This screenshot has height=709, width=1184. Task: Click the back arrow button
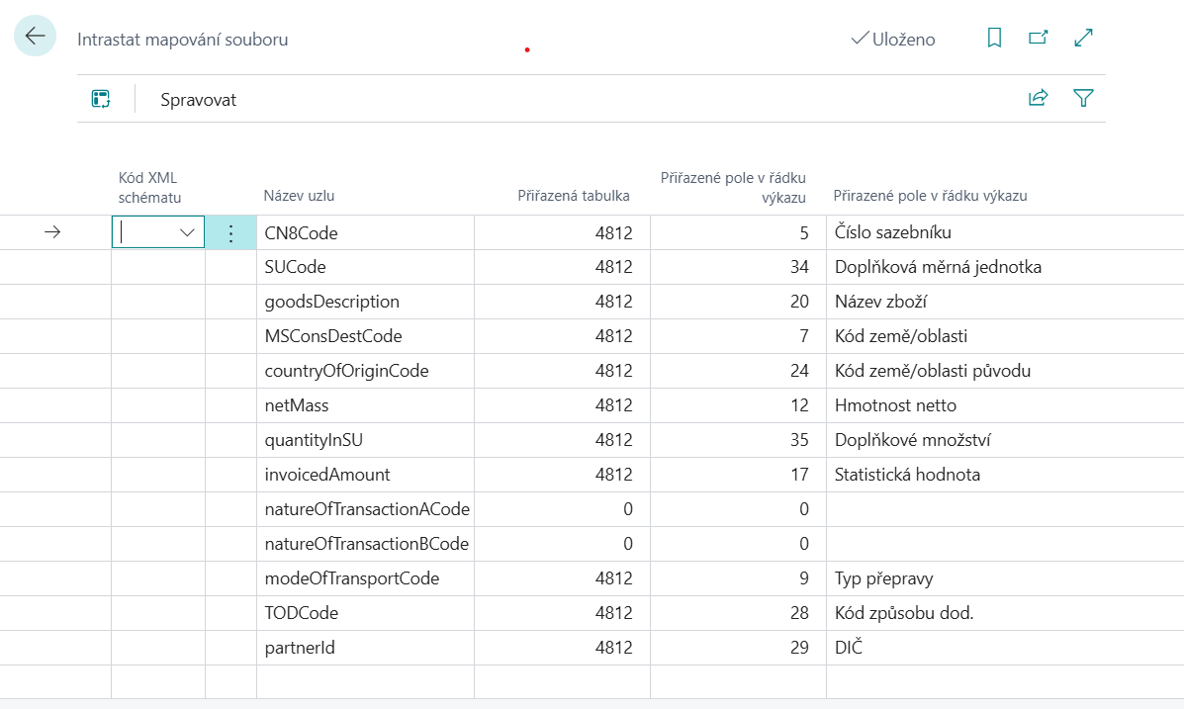point(36,37)
